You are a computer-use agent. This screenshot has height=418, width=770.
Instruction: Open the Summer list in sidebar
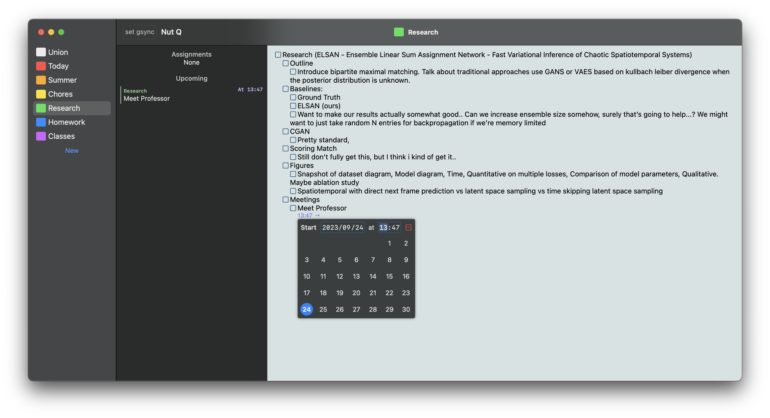62,80
